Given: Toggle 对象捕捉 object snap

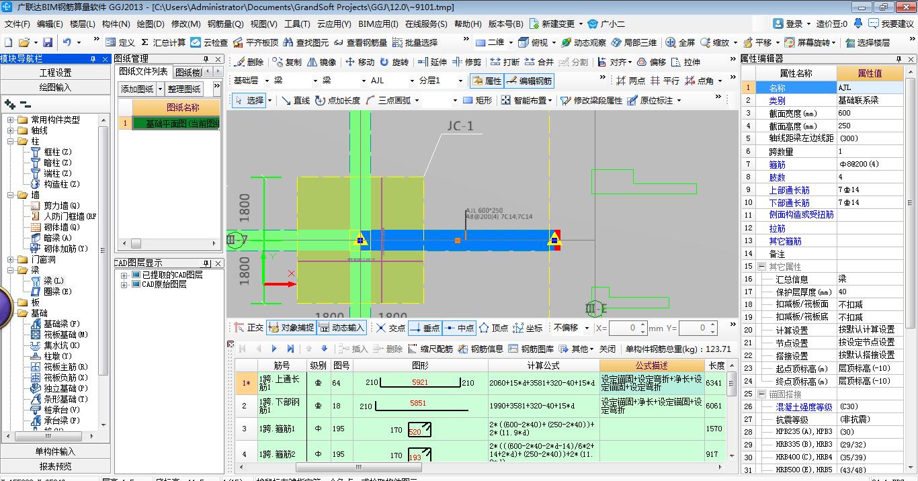Looking at the screenshot, I should [x=290, y=328].
